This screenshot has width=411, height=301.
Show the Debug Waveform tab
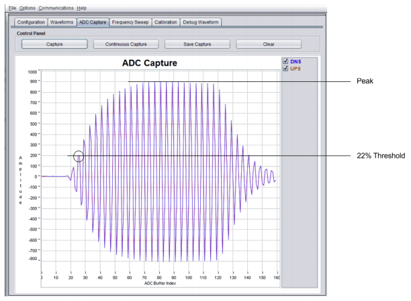click(201, 22)
